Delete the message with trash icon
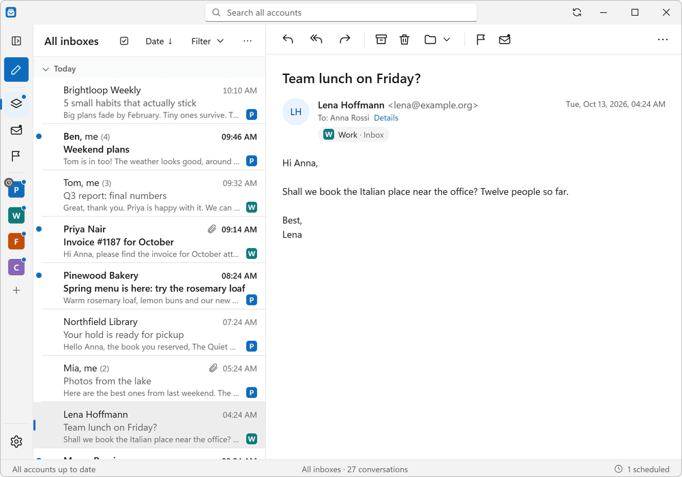The height and width of the screenshot is (477, 682). point(404,40)
